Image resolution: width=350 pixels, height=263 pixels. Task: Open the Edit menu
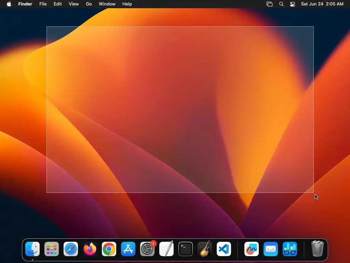57,4
